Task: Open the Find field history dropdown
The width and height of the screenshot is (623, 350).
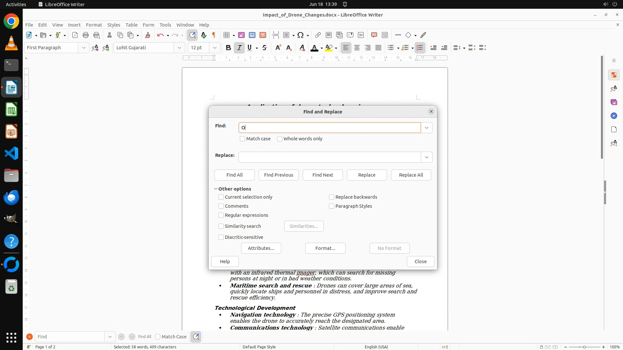Action: point(426,128)
